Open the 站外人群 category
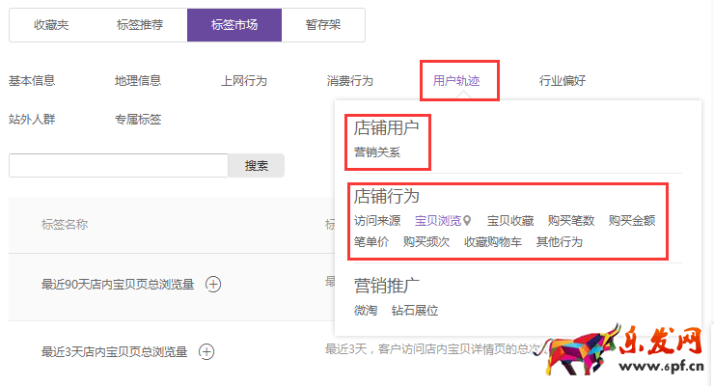 [x=32, y=120]
